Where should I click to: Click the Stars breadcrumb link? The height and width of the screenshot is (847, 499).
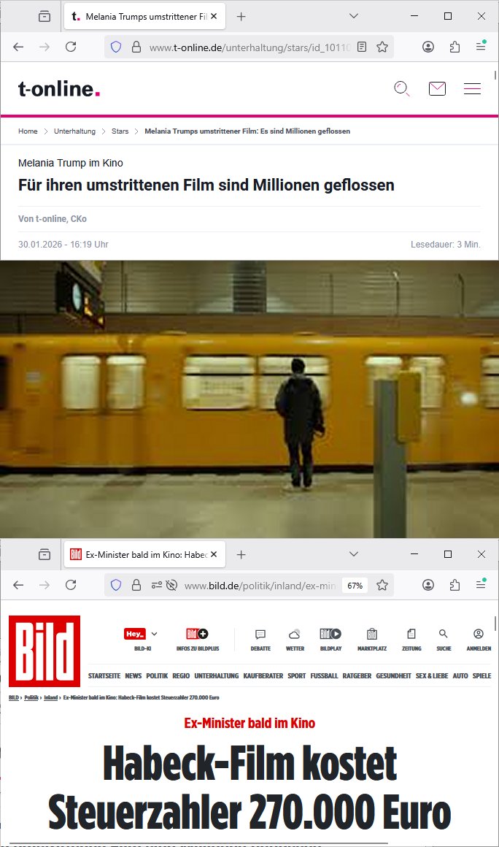tap(120, 131)
